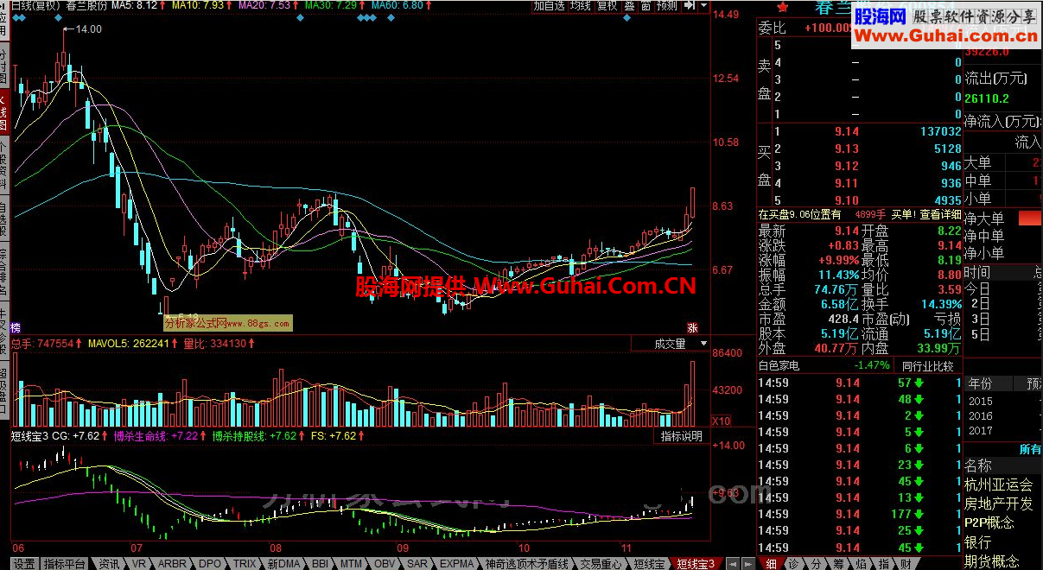Select the 神奇逃顶术矛盾线 indicator tab
The image size is (1043, 570).
pyautogui.click(x=526, y=564)
